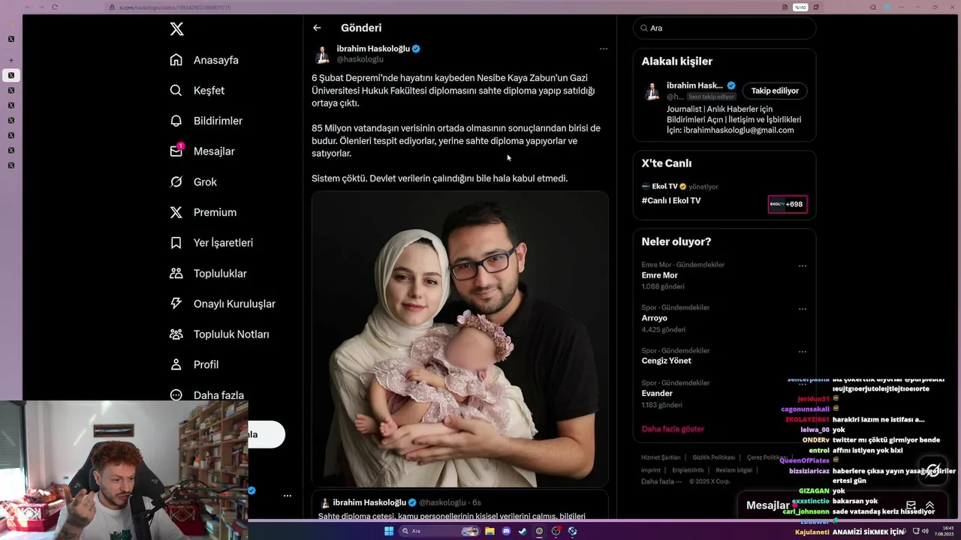Open the family photo in the post
The height and width of the screenshot is (540, 961).
[x=459, y=339]
